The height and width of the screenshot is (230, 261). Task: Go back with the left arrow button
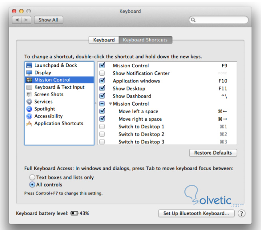pyautogui.click(x=17, y=20)
